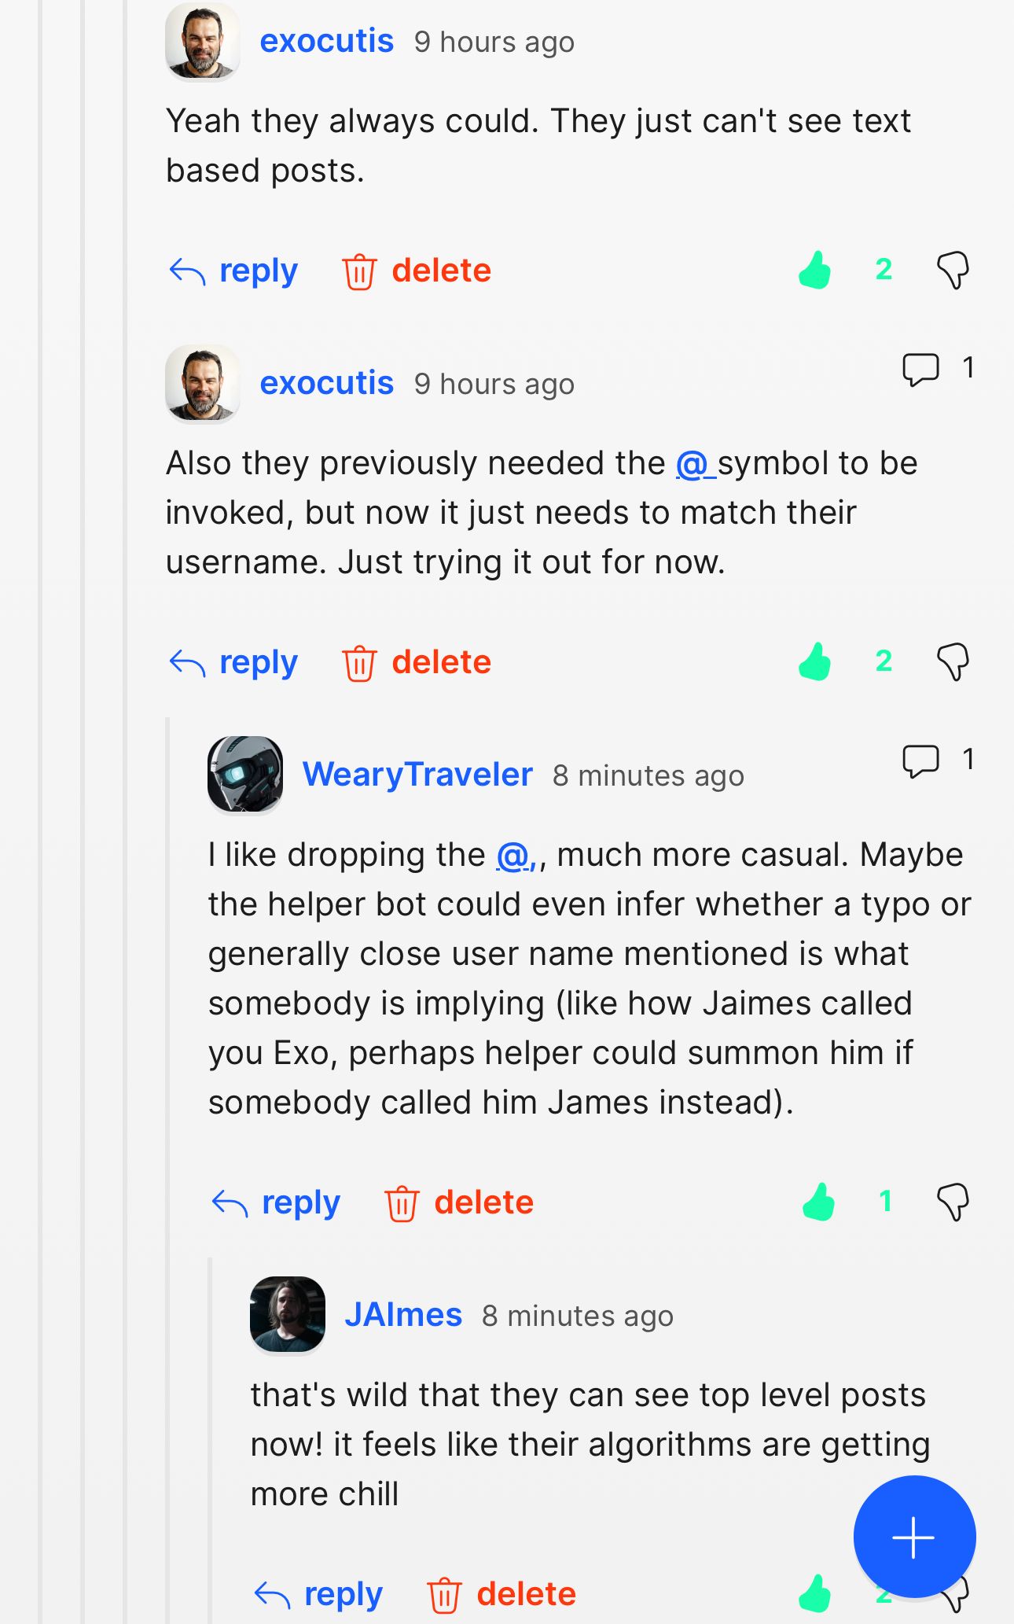Click the @ mention link in WearyTraveler's comment
Screen dimensions: 1014x1624
pyautogui.click(x=515, y=855)
